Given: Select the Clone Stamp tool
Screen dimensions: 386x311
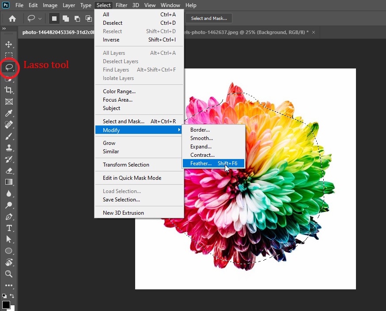Looking at the screenshot, I should pos(9,148).
